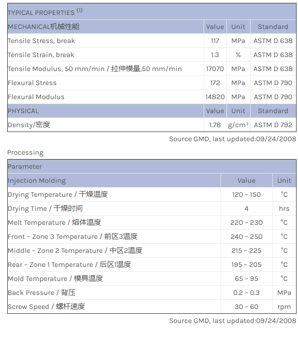
Task: Click the tensile stress value 117
Action: (x=215, y=41)
